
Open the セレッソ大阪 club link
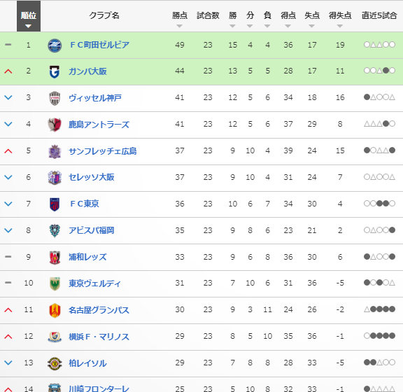(x=91, y=177)
